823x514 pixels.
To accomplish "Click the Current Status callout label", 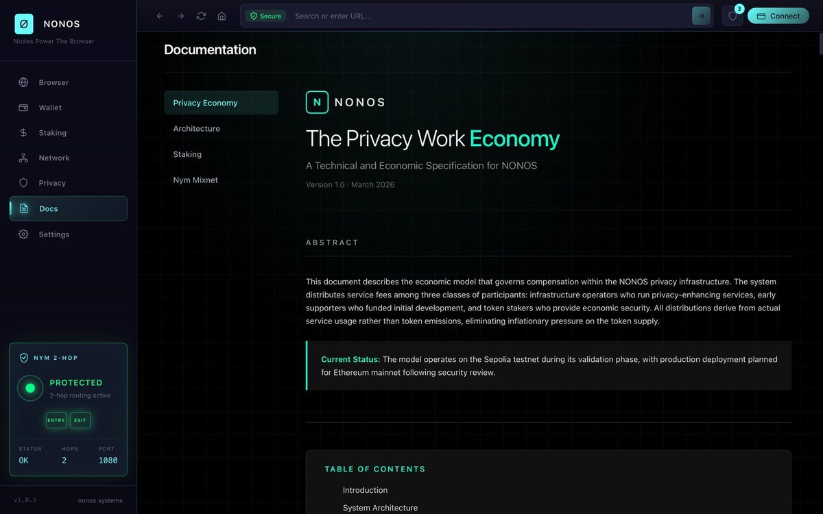I will 350,359.
